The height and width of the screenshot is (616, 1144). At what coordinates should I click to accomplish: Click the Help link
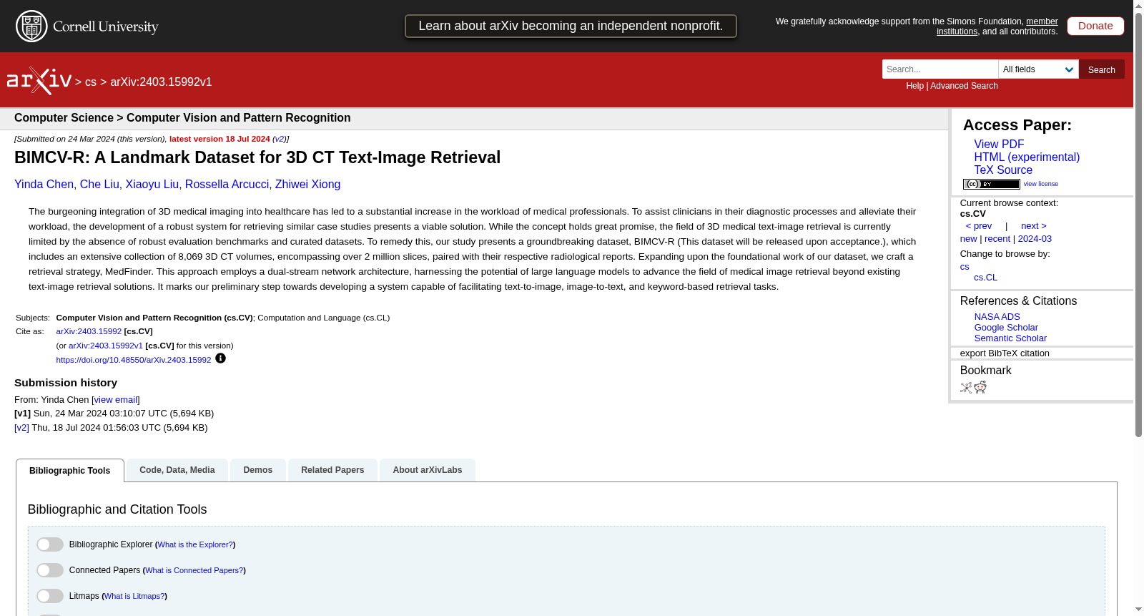[914, 86]
